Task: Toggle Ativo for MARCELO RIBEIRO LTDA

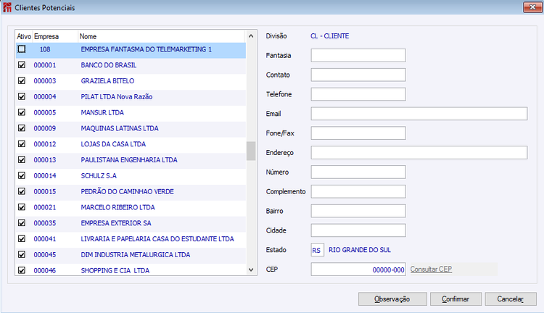Action: [22, 207]
